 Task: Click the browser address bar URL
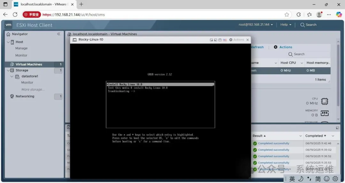73,15
